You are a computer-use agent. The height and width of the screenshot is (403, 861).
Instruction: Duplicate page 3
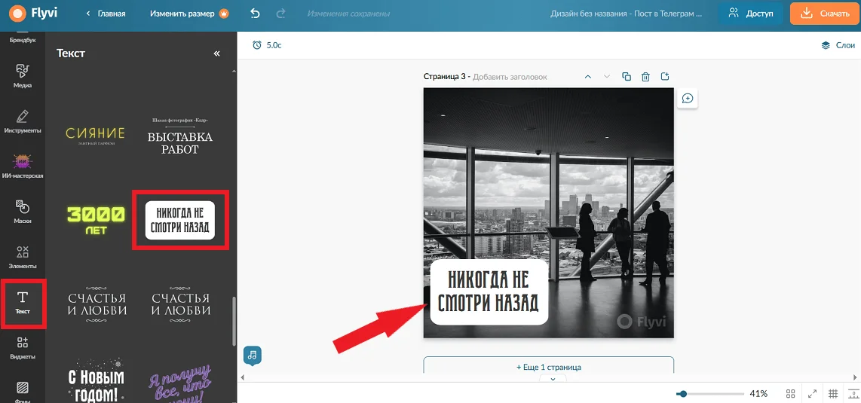[627, 77]
